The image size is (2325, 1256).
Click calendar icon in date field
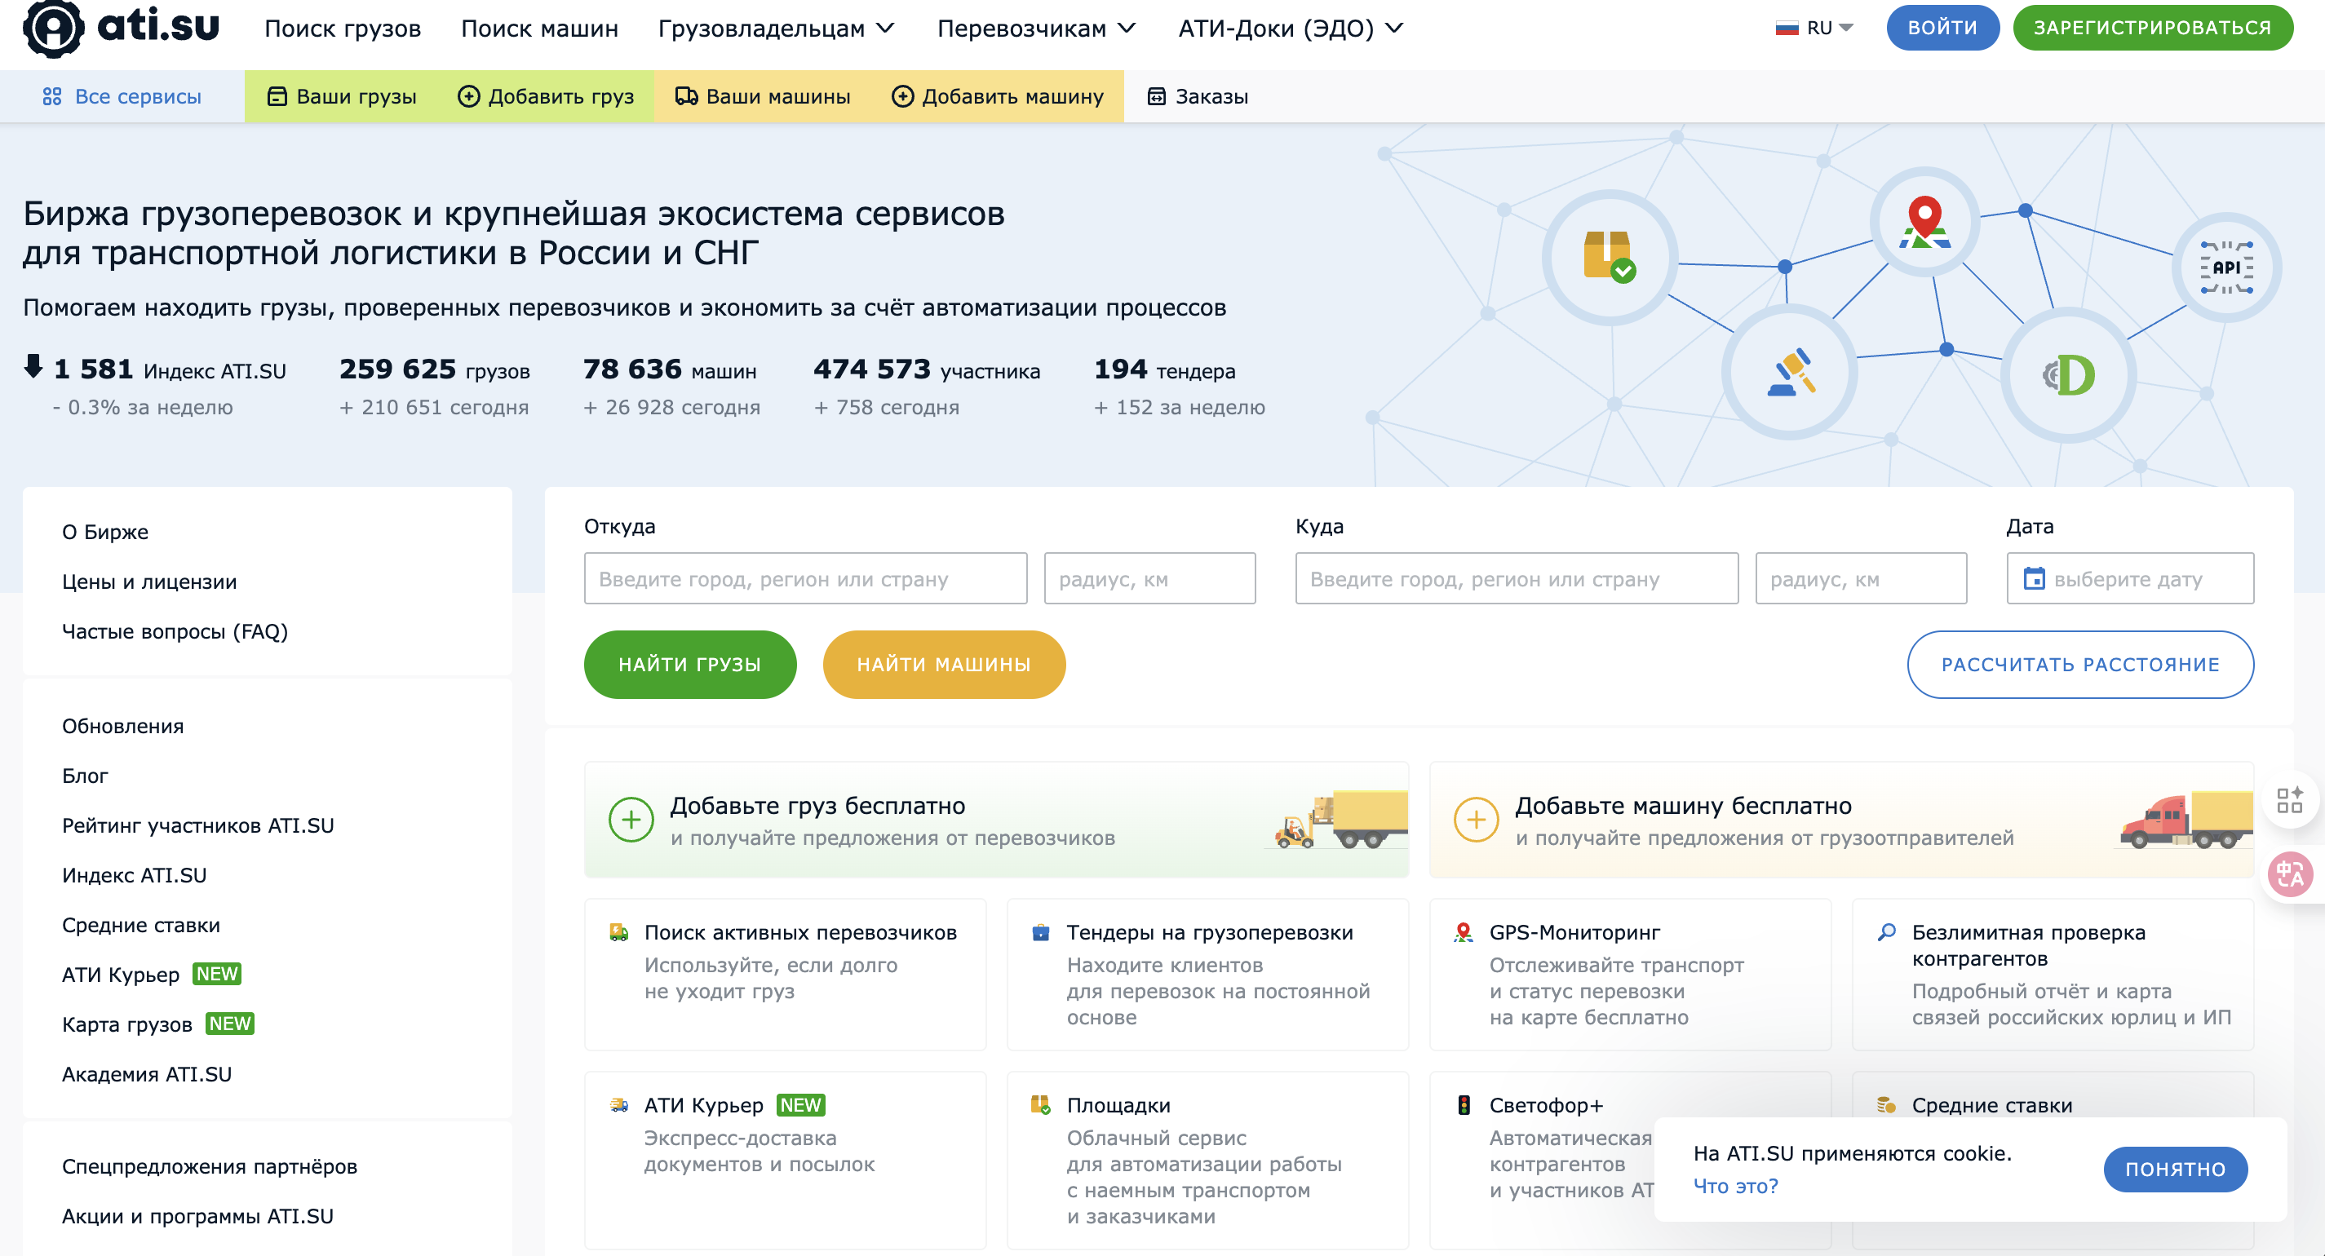[x=2035, y=578]
